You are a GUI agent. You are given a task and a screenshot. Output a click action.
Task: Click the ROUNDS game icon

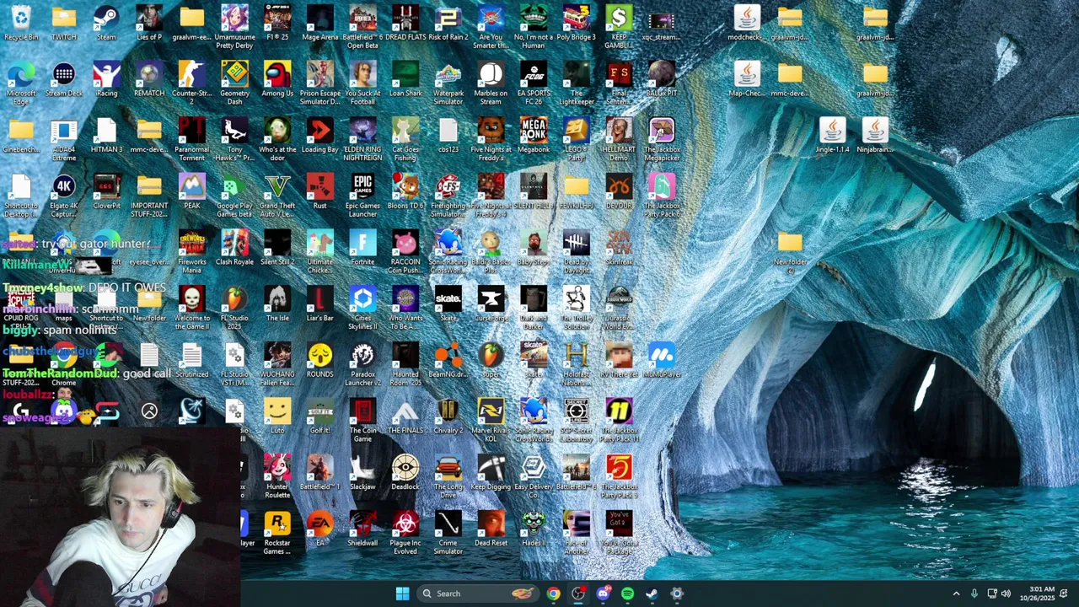[x=320, y=361]
